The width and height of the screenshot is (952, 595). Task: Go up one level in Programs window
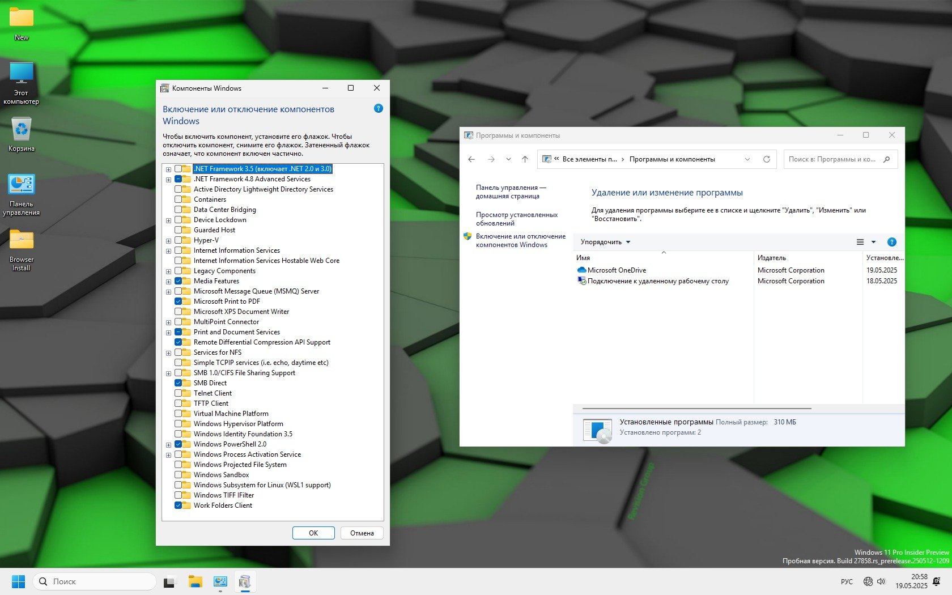pos(525,159)
